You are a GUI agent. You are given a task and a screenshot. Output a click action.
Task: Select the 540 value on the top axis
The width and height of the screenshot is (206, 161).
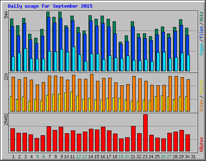pos(6,15)
